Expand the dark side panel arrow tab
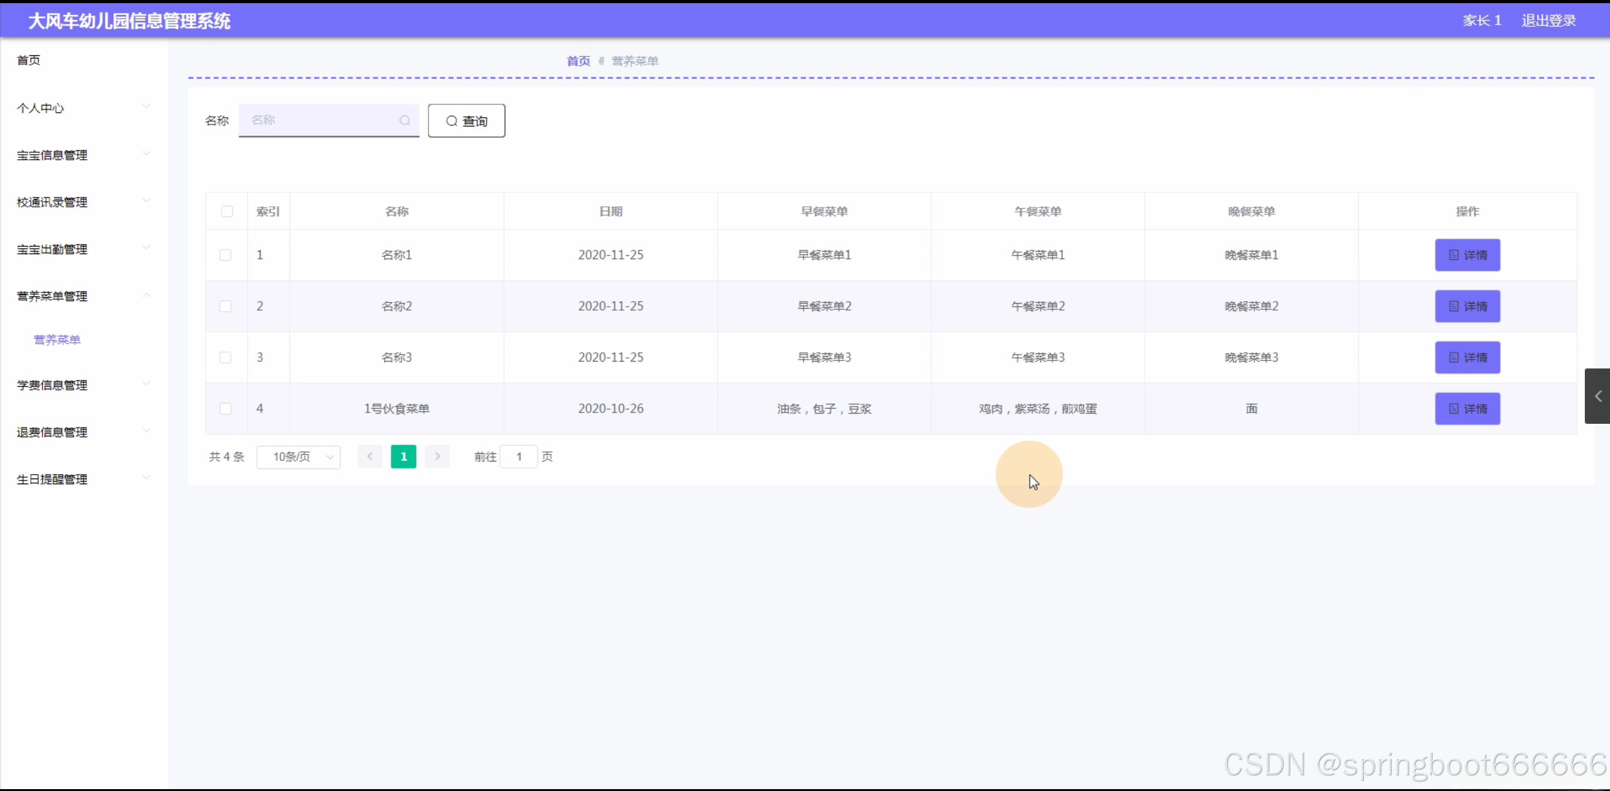Image resolution: width=1610 pixels, height=791 pixels. tap(1597, 396)
